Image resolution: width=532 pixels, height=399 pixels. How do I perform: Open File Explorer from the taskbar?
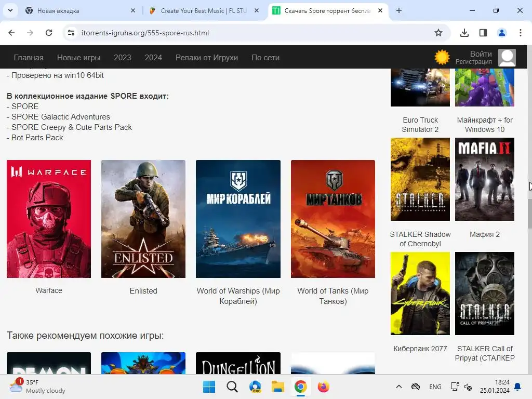click(x=278, y=387)
